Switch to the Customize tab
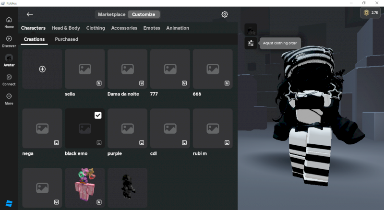Image resolution: width=384 pixels, height=210 pixels. coord(144,14)
